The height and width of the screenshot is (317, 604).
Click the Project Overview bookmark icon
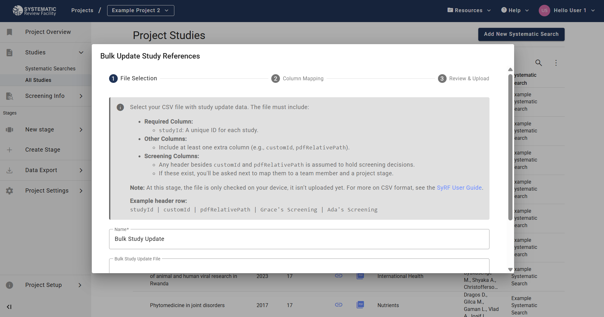point(10,32)
